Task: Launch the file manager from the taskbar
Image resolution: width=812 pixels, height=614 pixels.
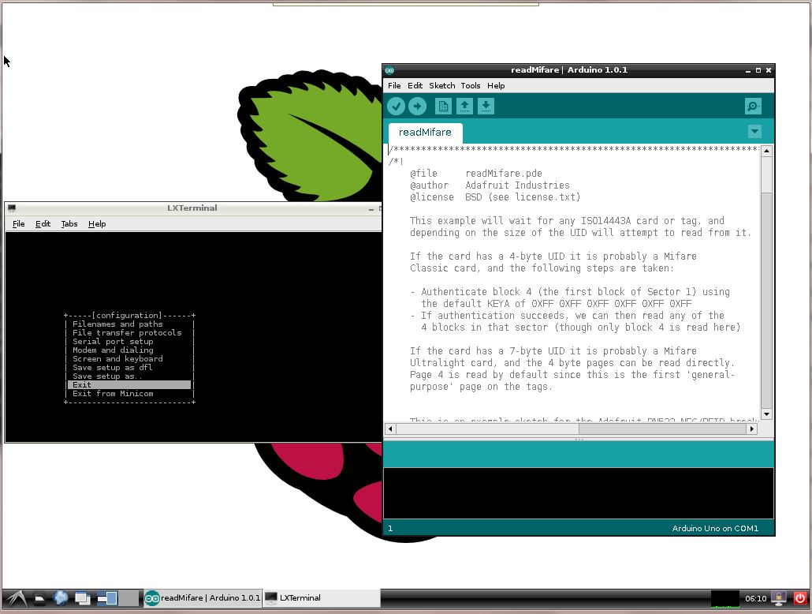Action: 39,598
